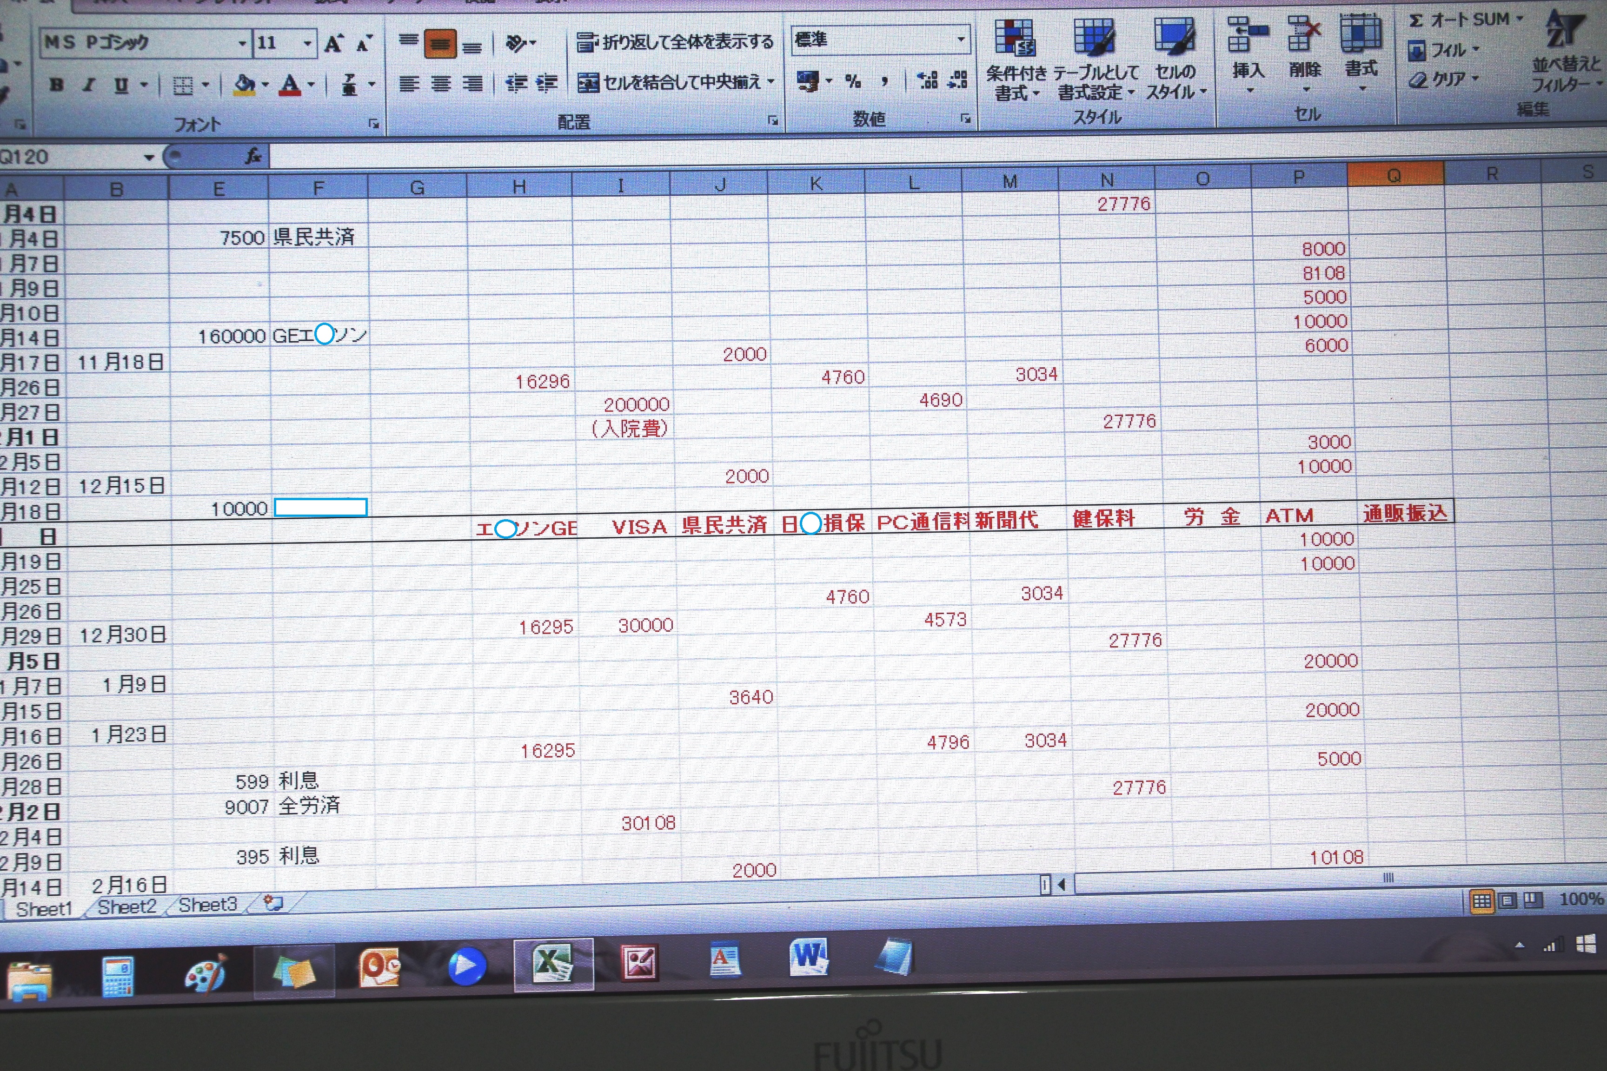This screenshot has height=1071, width=1607.
Task: Click the increase indent icon
Action: [547, 83]
